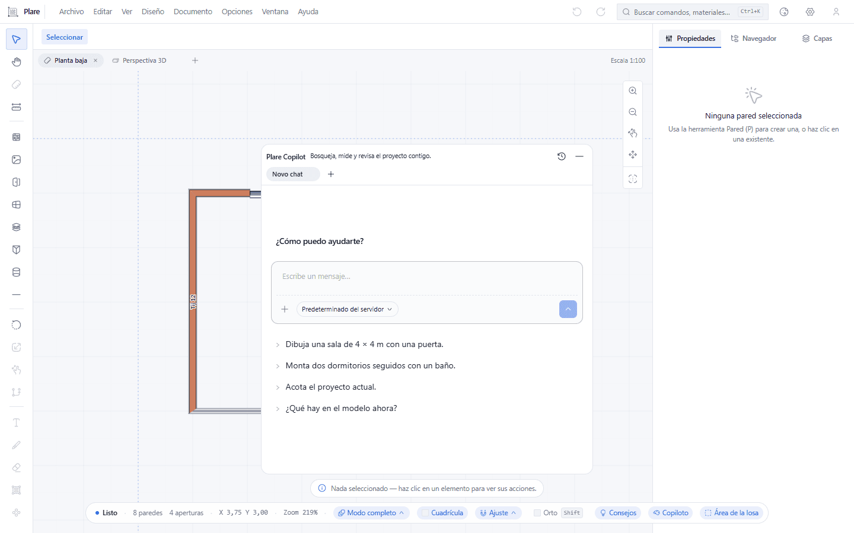This screenshot has height=533, width=854.
Task: Toggle Área de la losa
Action: pos(731,513)
